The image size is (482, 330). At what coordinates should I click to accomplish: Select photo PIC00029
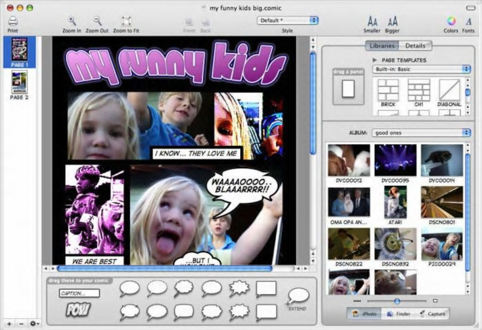pos(442,244)
